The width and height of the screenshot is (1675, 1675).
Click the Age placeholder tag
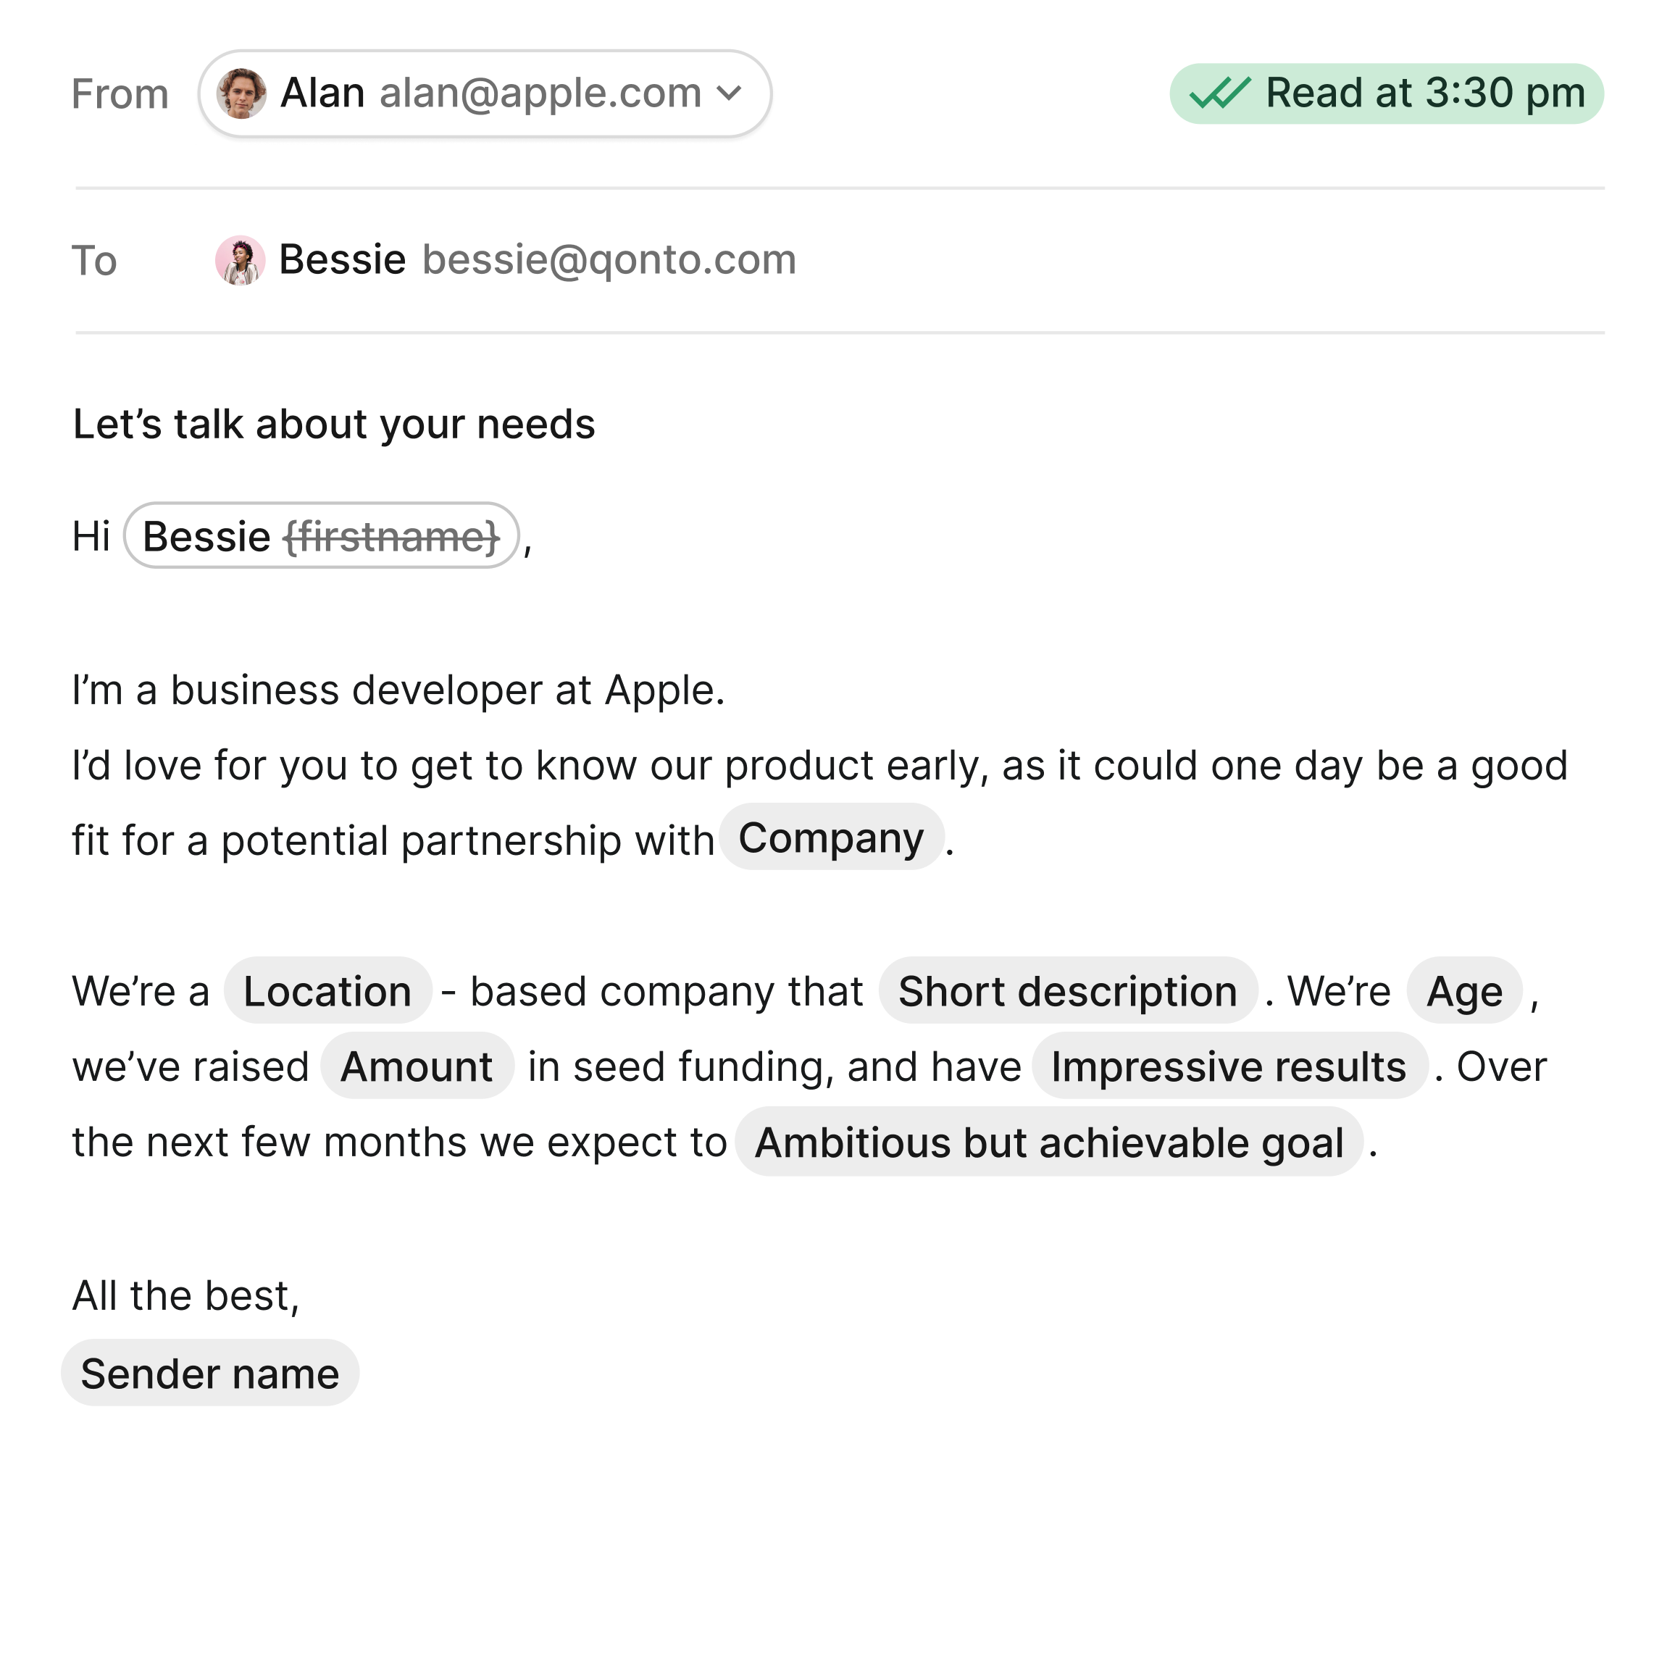click(1464, 991)
